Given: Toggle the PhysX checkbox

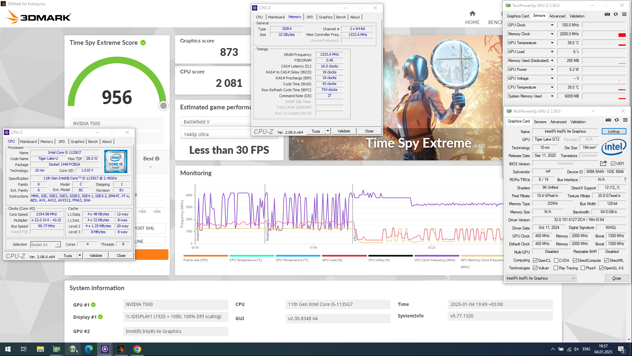Looking at the screenshot, I should tap(583, 268).
